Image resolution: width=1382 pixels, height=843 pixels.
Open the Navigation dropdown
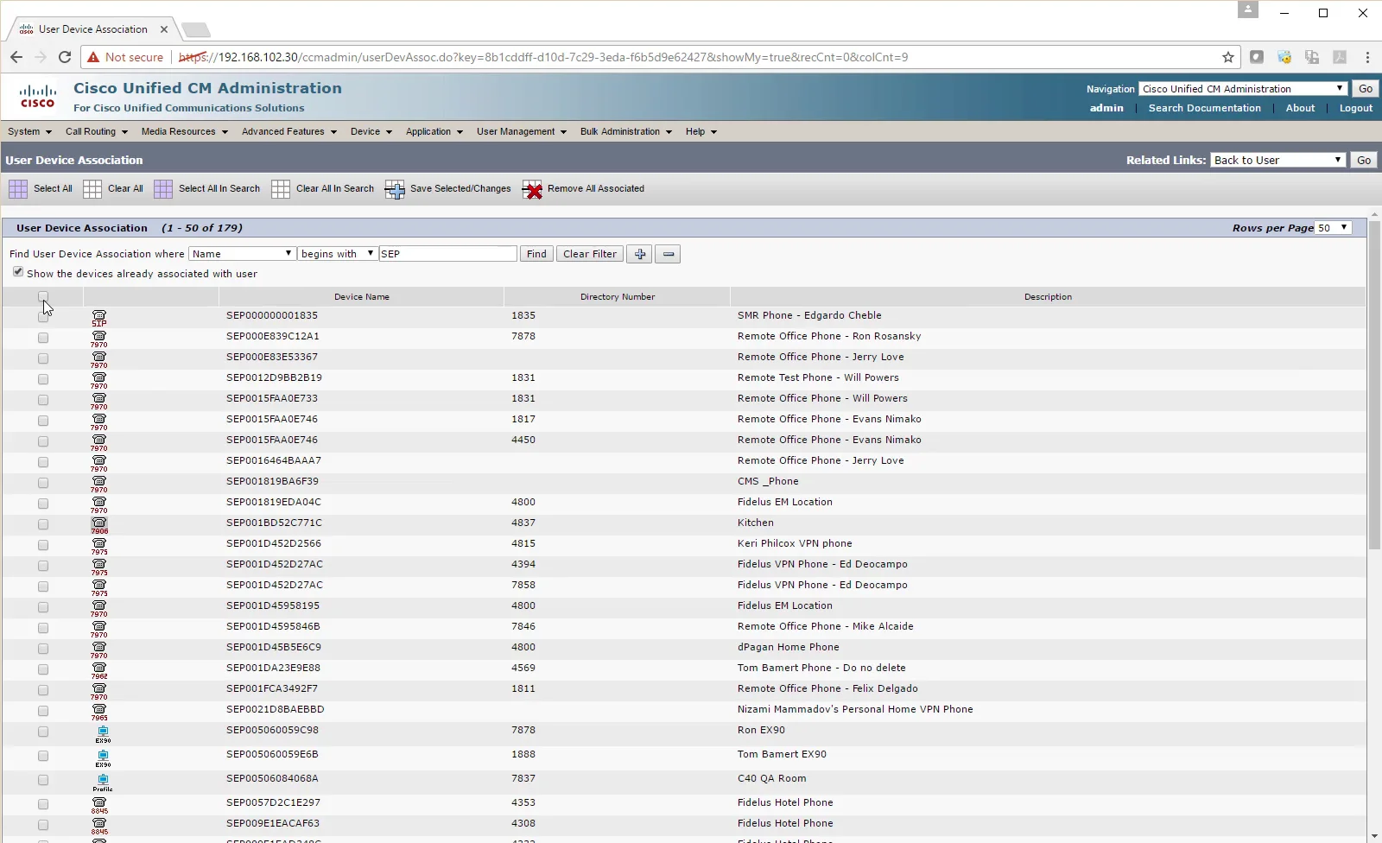pos(1243,89)
